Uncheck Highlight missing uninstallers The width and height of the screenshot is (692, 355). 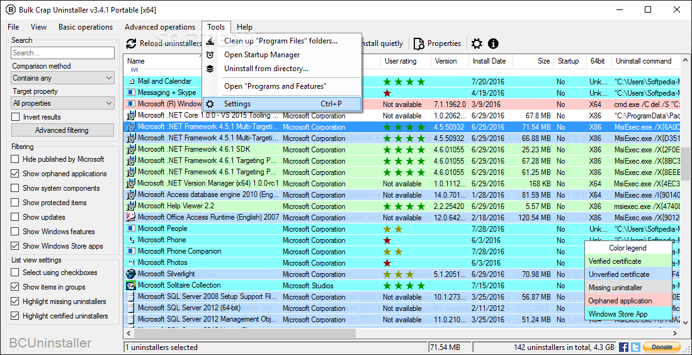pos(15,301)
